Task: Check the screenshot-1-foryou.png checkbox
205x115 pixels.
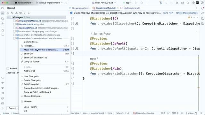Action: [x=14, y=31]
